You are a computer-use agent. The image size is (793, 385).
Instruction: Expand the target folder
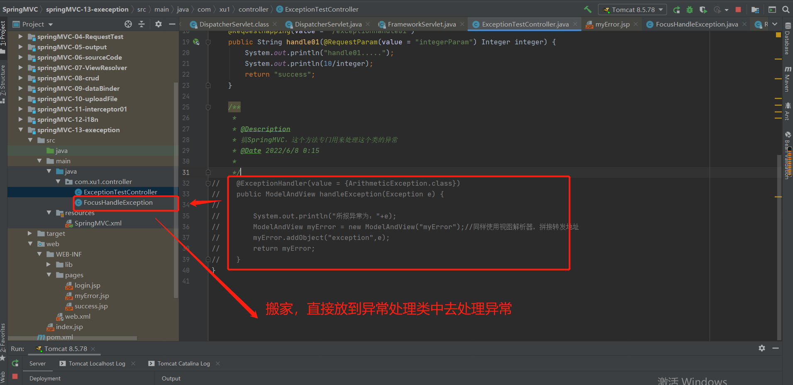click(30, 233)
